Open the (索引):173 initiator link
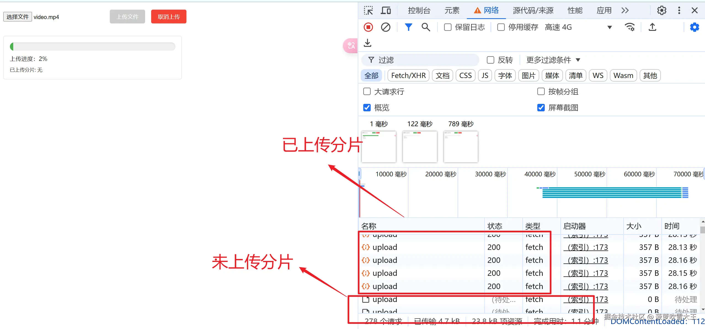 586,247
